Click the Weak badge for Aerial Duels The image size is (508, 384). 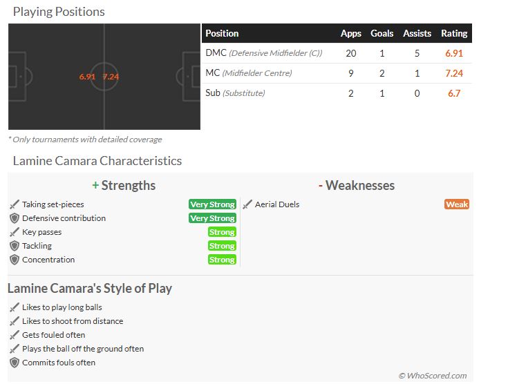pos(457,204)
